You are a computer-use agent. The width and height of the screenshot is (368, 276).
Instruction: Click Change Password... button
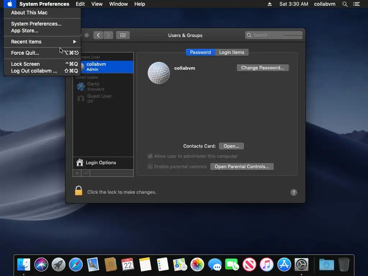coord(263,68)
